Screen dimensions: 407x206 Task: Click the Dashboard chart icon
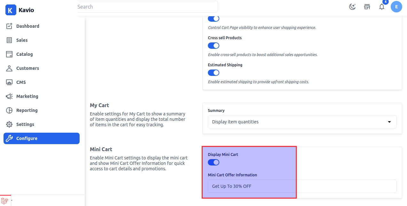[x=9, y=26]
